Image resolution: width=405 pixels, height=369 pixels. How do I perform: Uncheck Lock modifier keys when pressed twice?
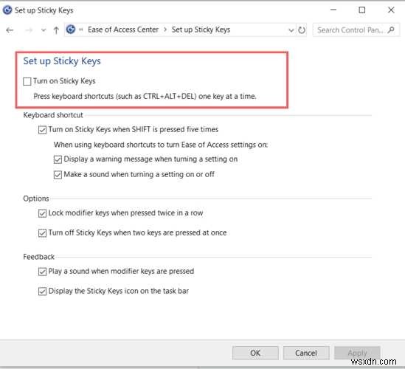point(42,213)
